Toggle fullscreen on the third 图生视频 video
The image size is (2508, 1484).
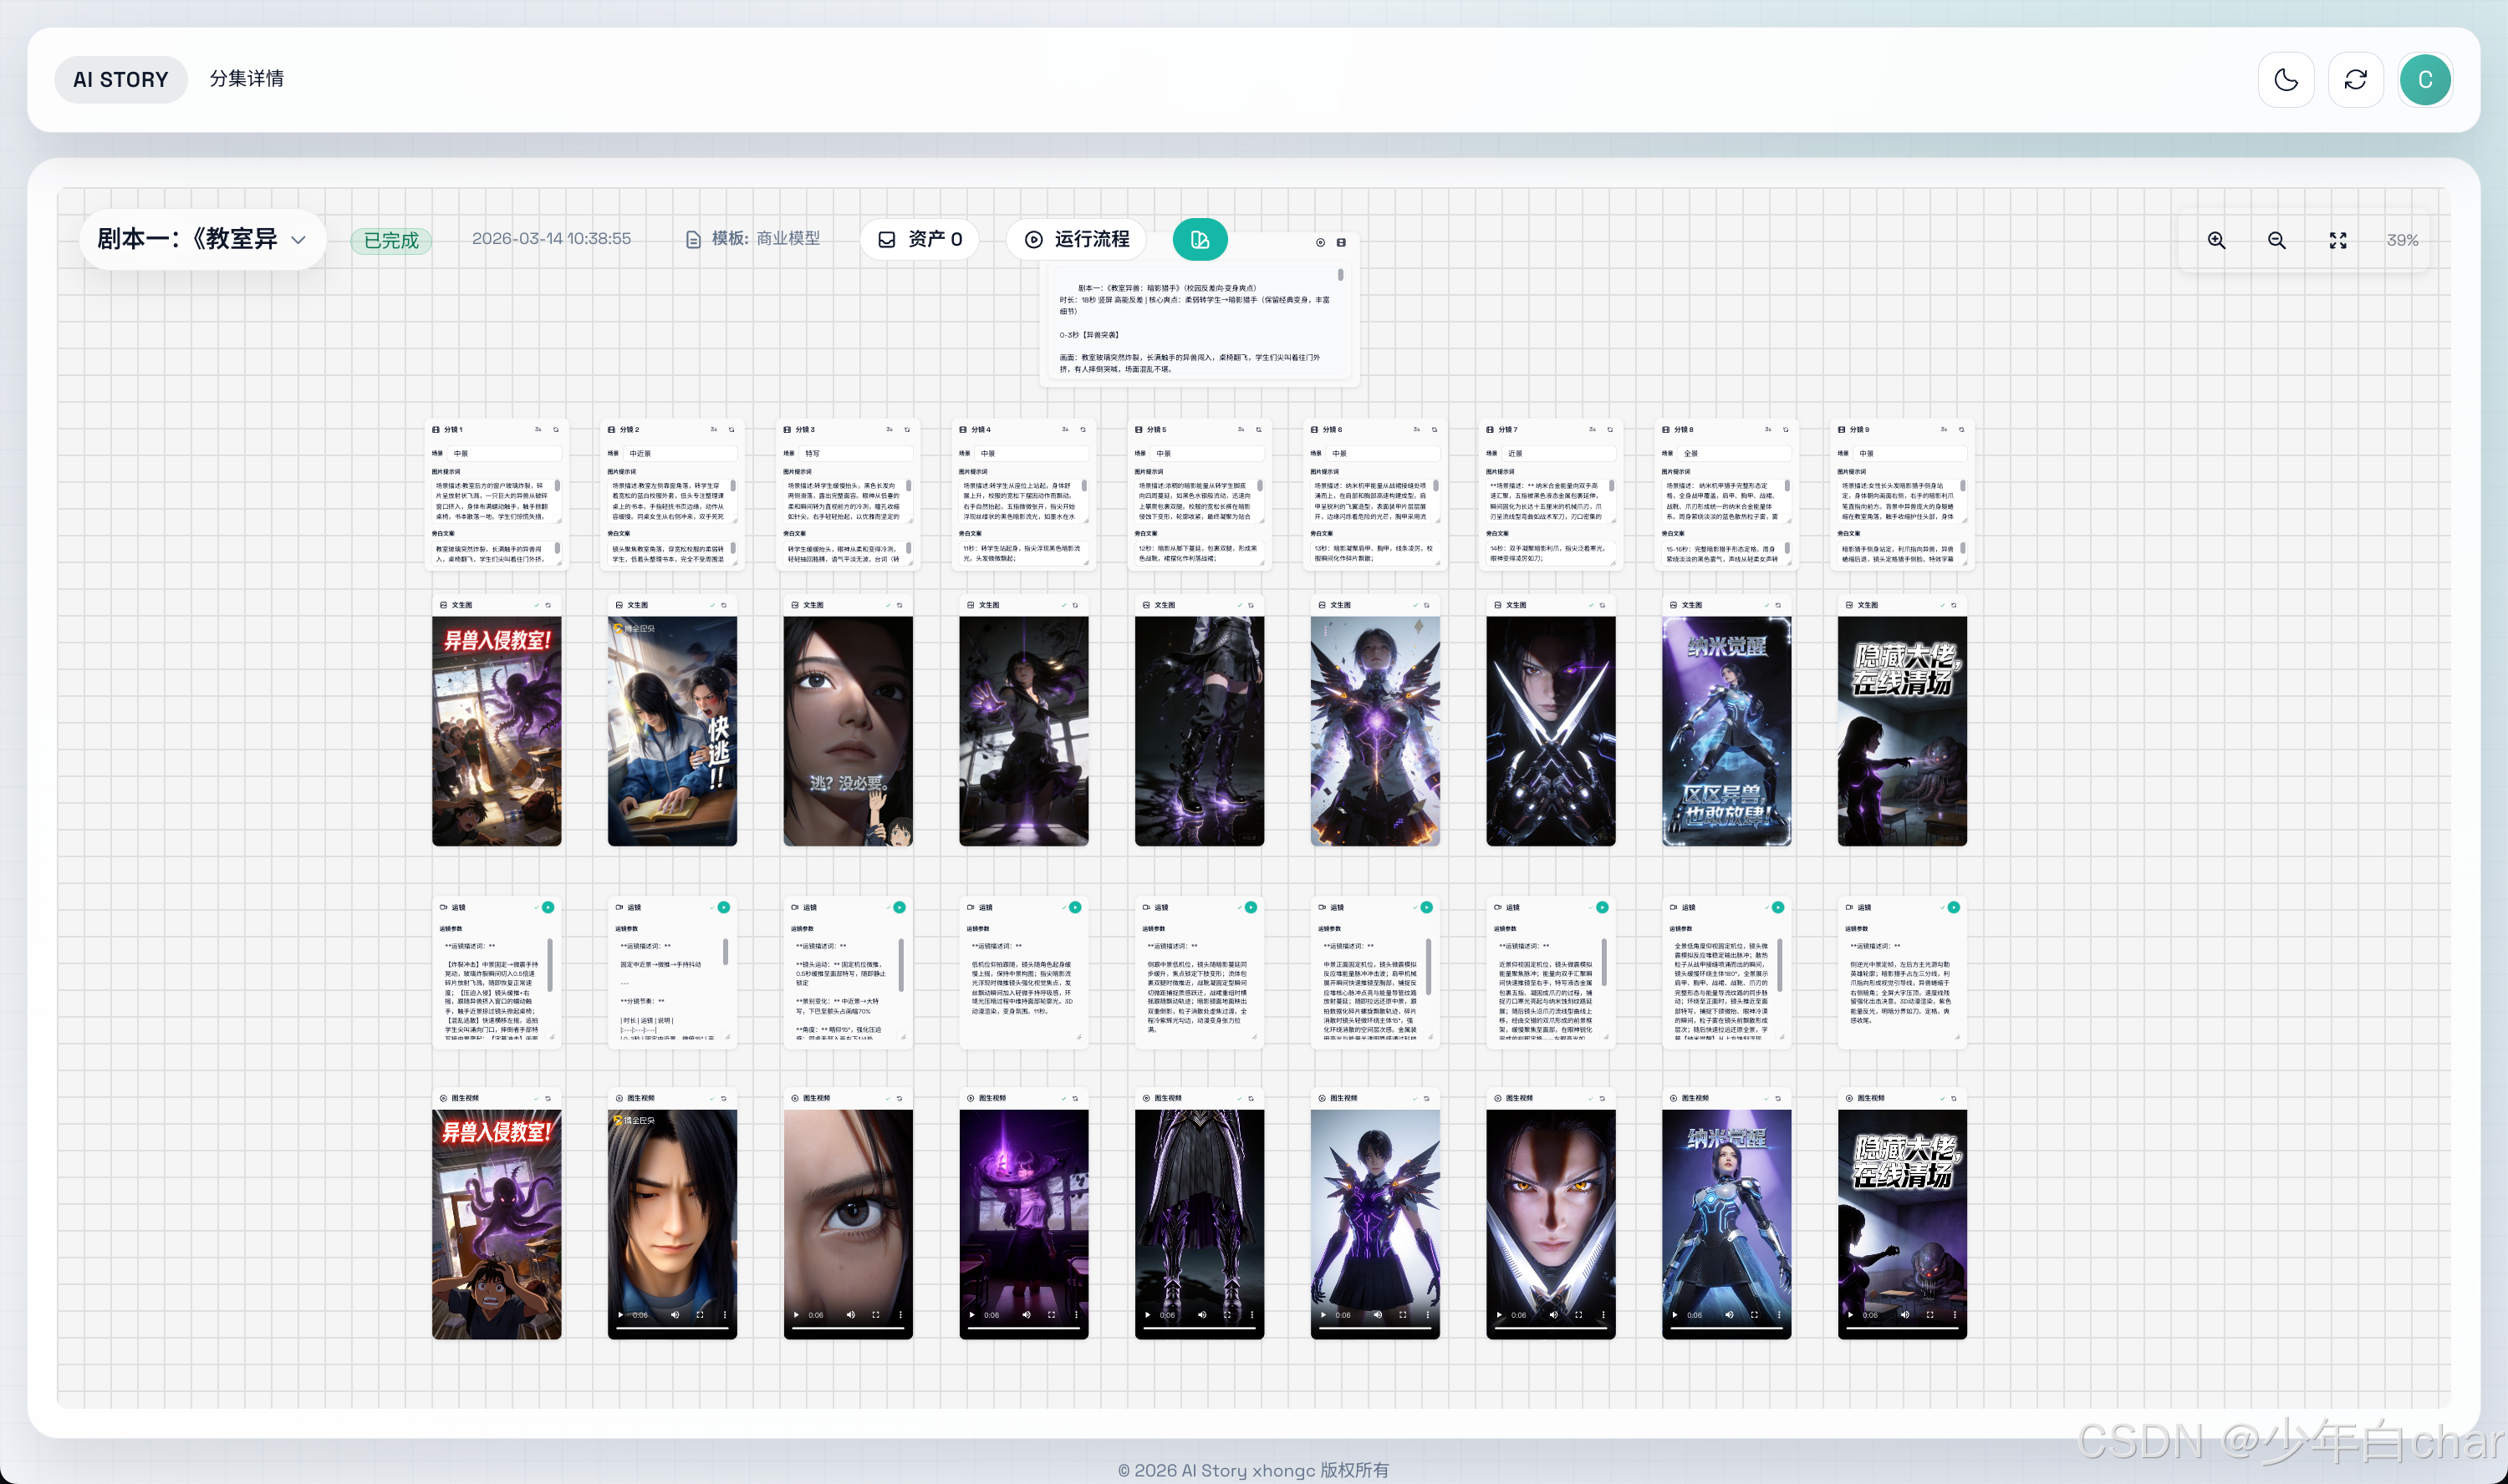[x=875, y=1315]
